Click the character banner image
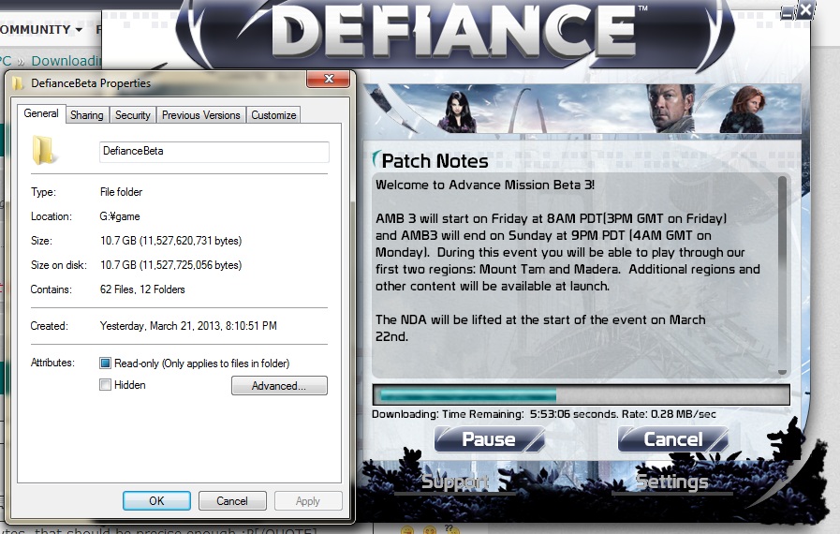The width and height of the screenshot is (840, 534). click(x=582, y=109)
